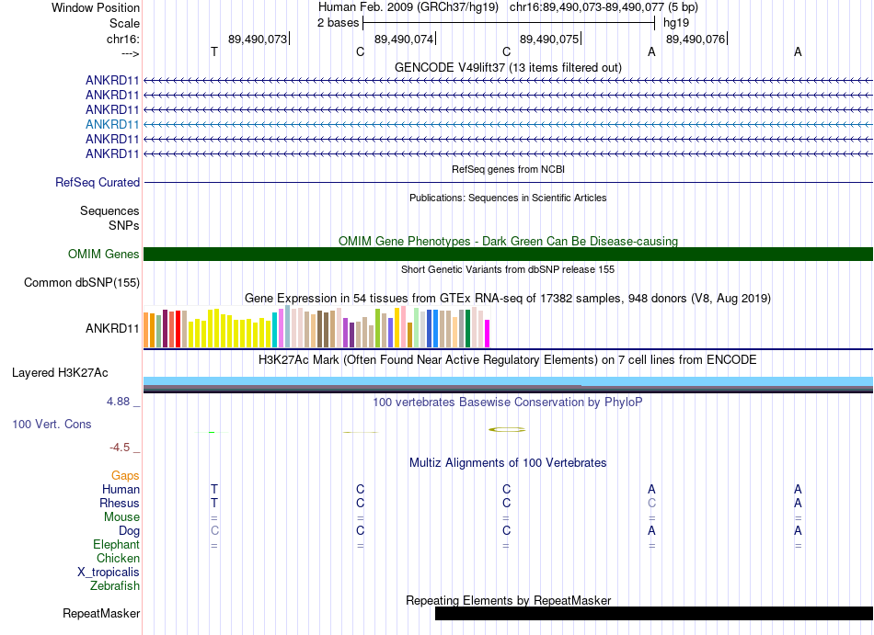Click the -4.5 lower conservation scale value
874x635 pixels.
point(120,448)
